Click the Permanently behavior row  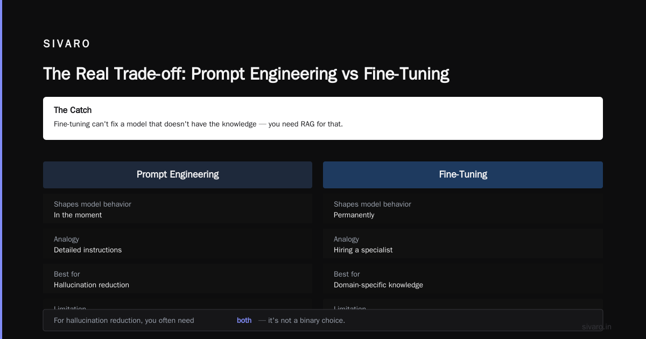(463, 209)
